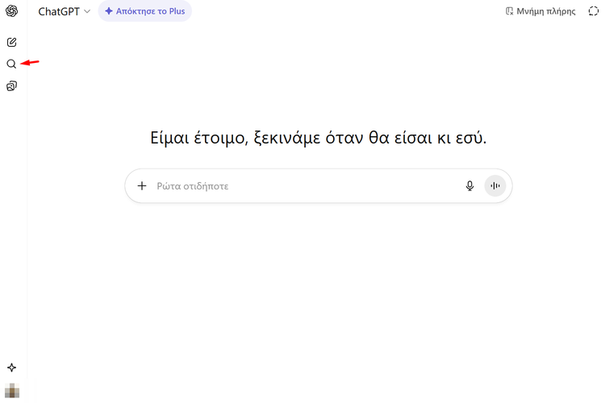
Task: Open the attachments menu with the plus icon
Action: tap(142, 185)
